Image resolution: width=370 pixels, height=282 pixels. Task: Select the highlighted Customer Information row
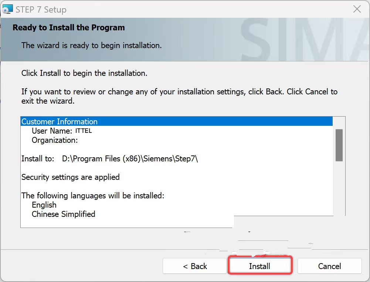pos(177,121)
